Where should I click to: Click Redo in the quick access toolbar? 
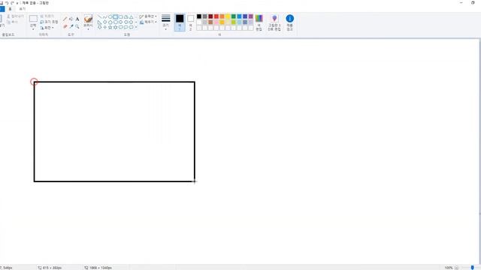(x=12, y=3)
